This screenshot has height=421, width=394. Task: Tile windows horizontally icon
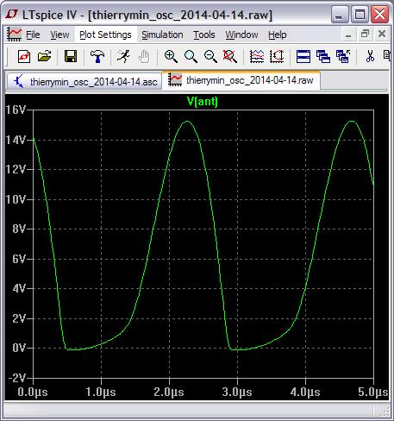coord(303,56)
